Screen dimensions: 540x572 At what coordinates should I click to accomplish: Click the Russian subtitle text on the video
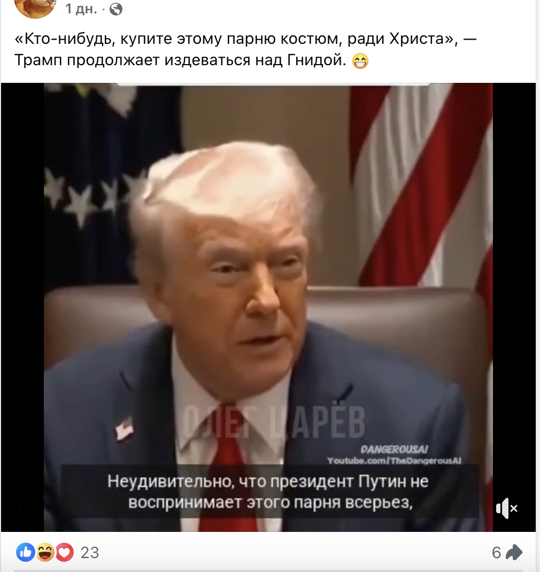pos(268,491)
